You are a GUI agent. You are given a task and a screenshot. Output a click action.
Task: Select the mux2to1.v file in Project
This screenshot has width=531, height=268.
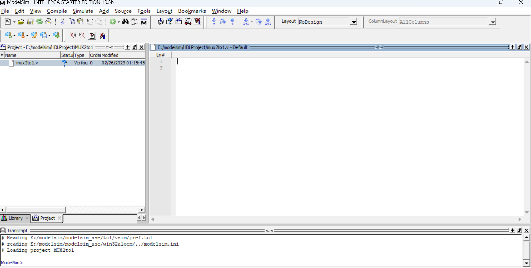point(72,63)
